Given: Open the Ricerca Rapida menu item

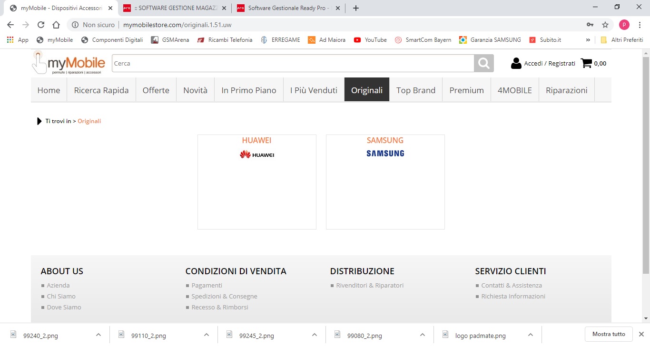Looking at the screenshot, I should pyautogui.click(x=101, y=90).
